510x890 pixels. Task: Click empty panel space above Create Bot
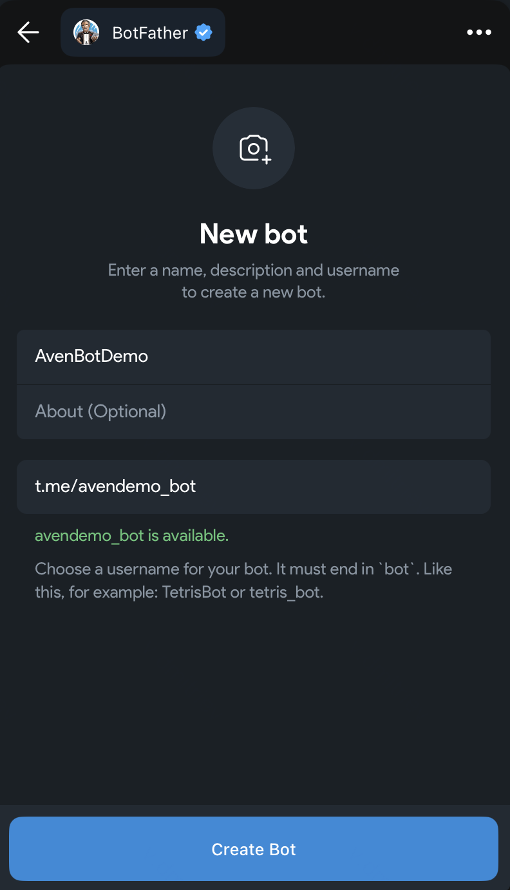[253, 708]
